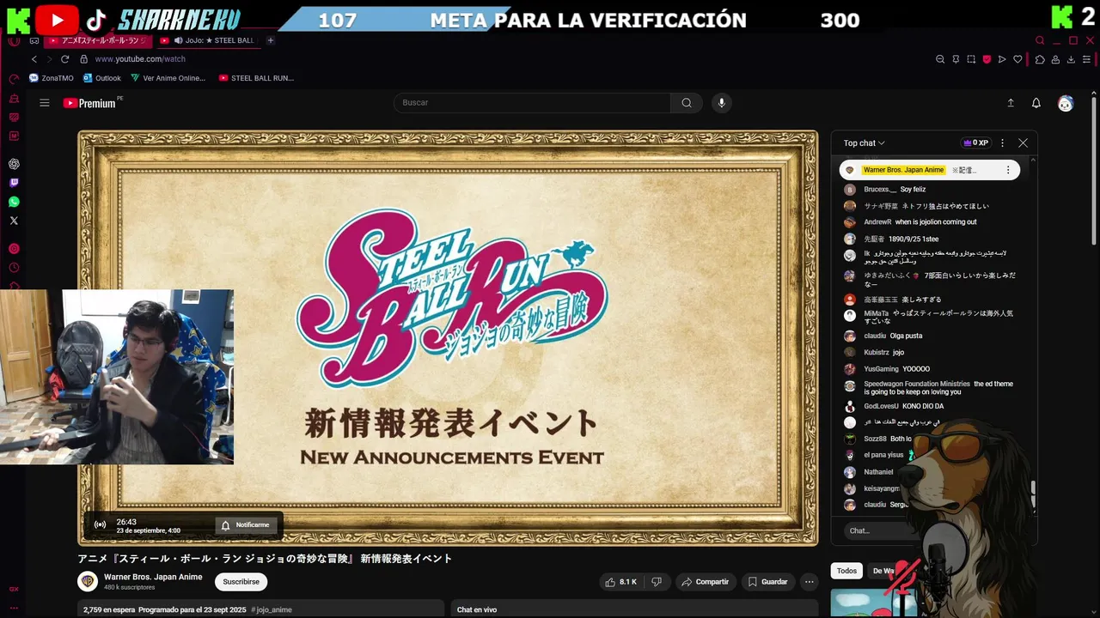
Task: Open WhatsApp in the browser sidebar
Action: point(14,202)
